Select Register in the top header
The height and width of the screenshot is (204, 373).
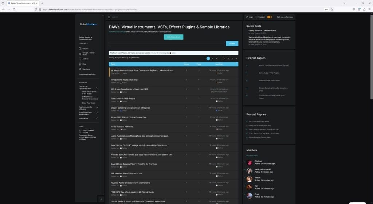tap(261, 17)
